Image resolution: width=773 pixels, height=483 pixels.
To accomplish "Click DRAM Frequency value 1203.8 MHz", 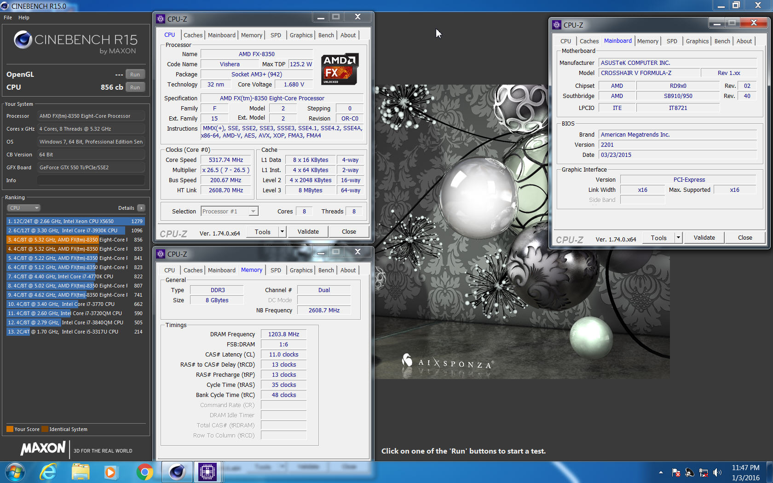I will point(284,334).
